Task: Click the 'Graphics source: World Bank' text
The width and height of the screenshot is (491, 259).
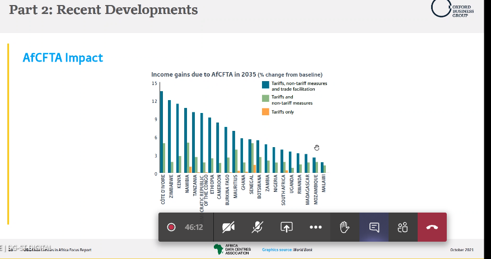Action: pos(287,249)
